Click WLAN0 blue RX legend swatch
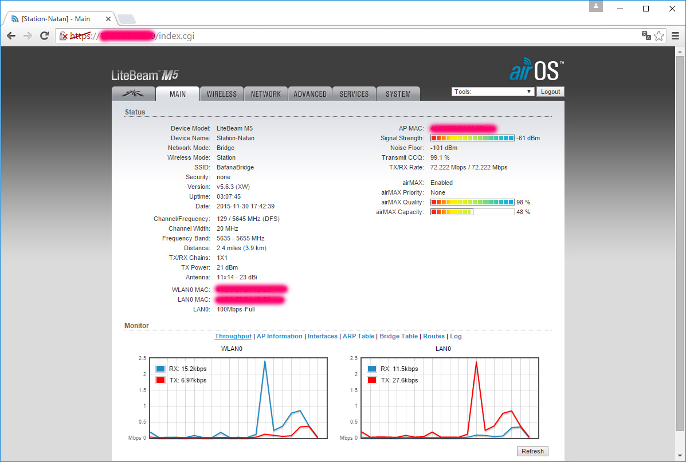 [160, 369]
